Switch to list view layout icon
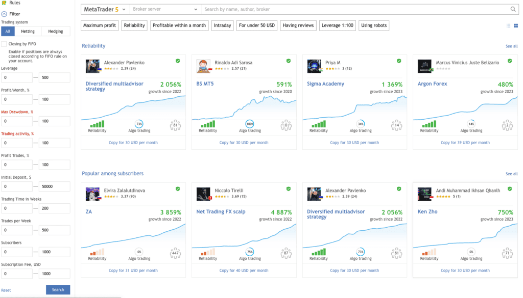523x298 pixels. (x=508, y=25)
